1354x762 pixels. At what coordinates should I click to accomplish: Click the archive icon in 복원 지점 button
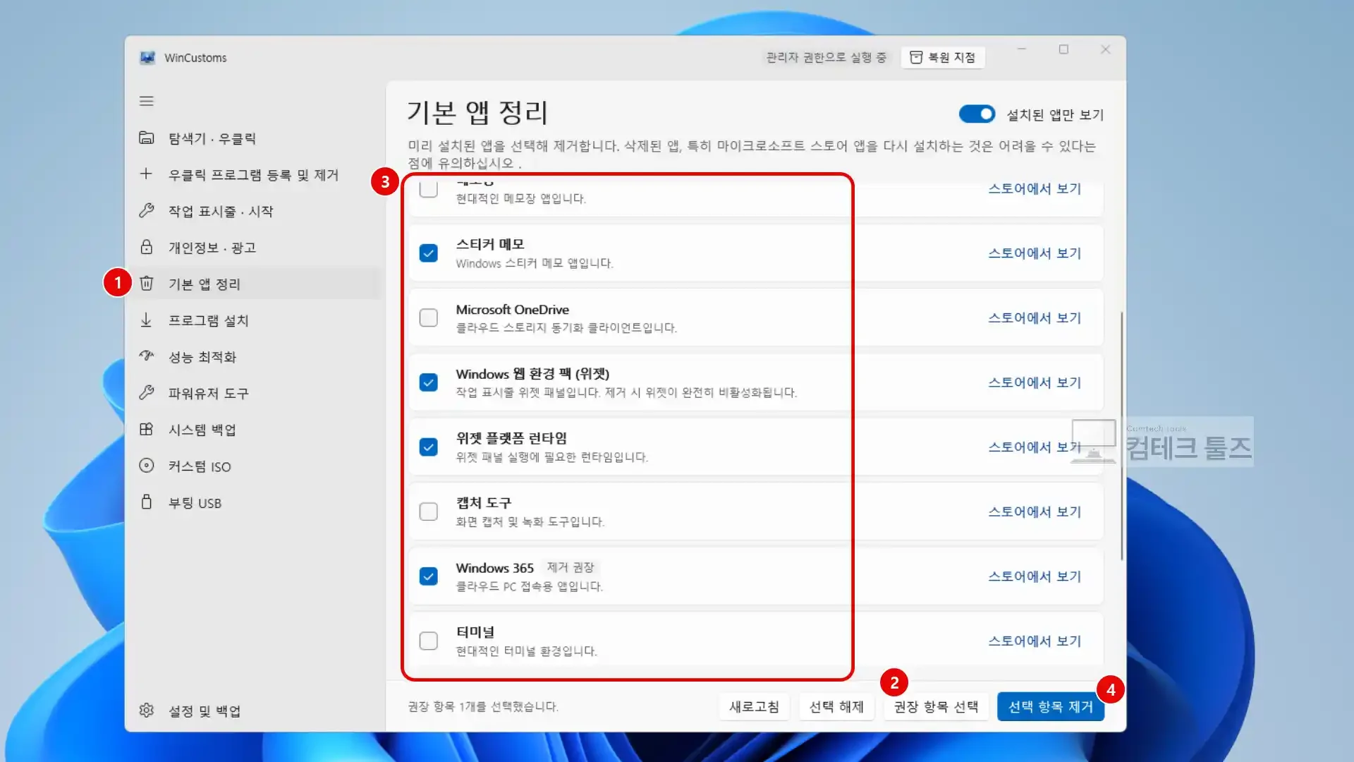point(916,57)
